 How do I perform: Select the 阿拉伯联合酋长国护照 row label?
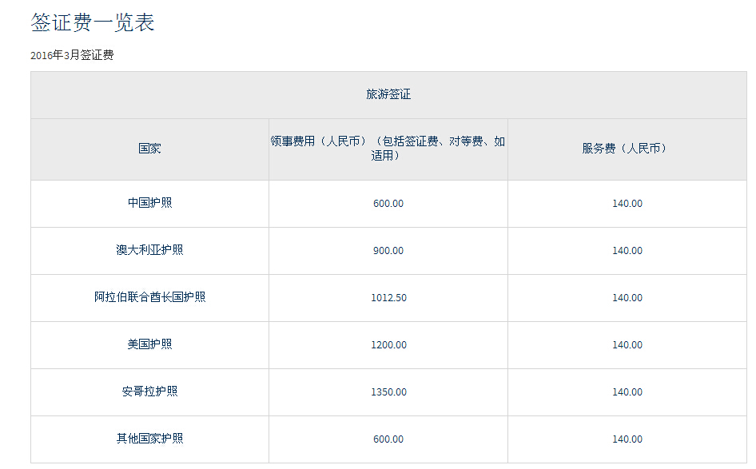coord(149,297)
